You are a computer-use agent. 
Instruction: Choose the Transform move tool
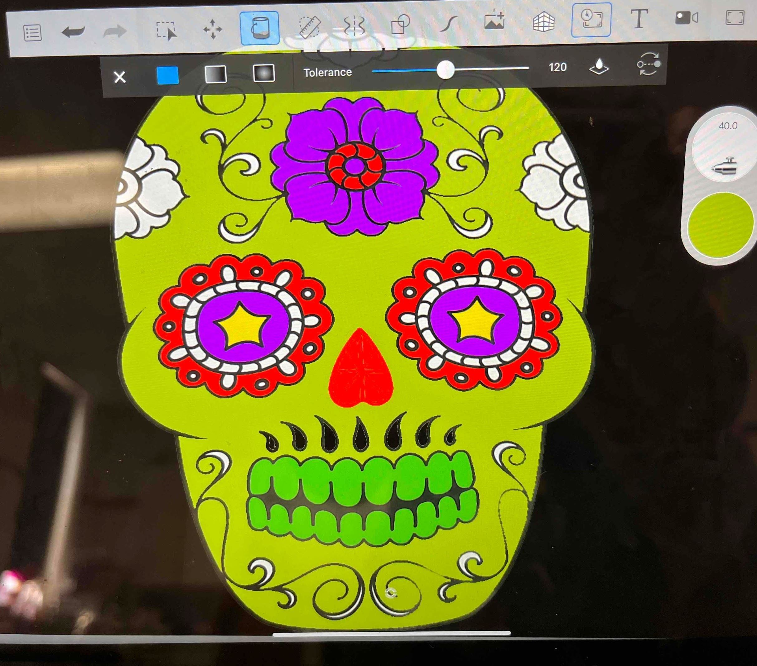tap(213, 29)
